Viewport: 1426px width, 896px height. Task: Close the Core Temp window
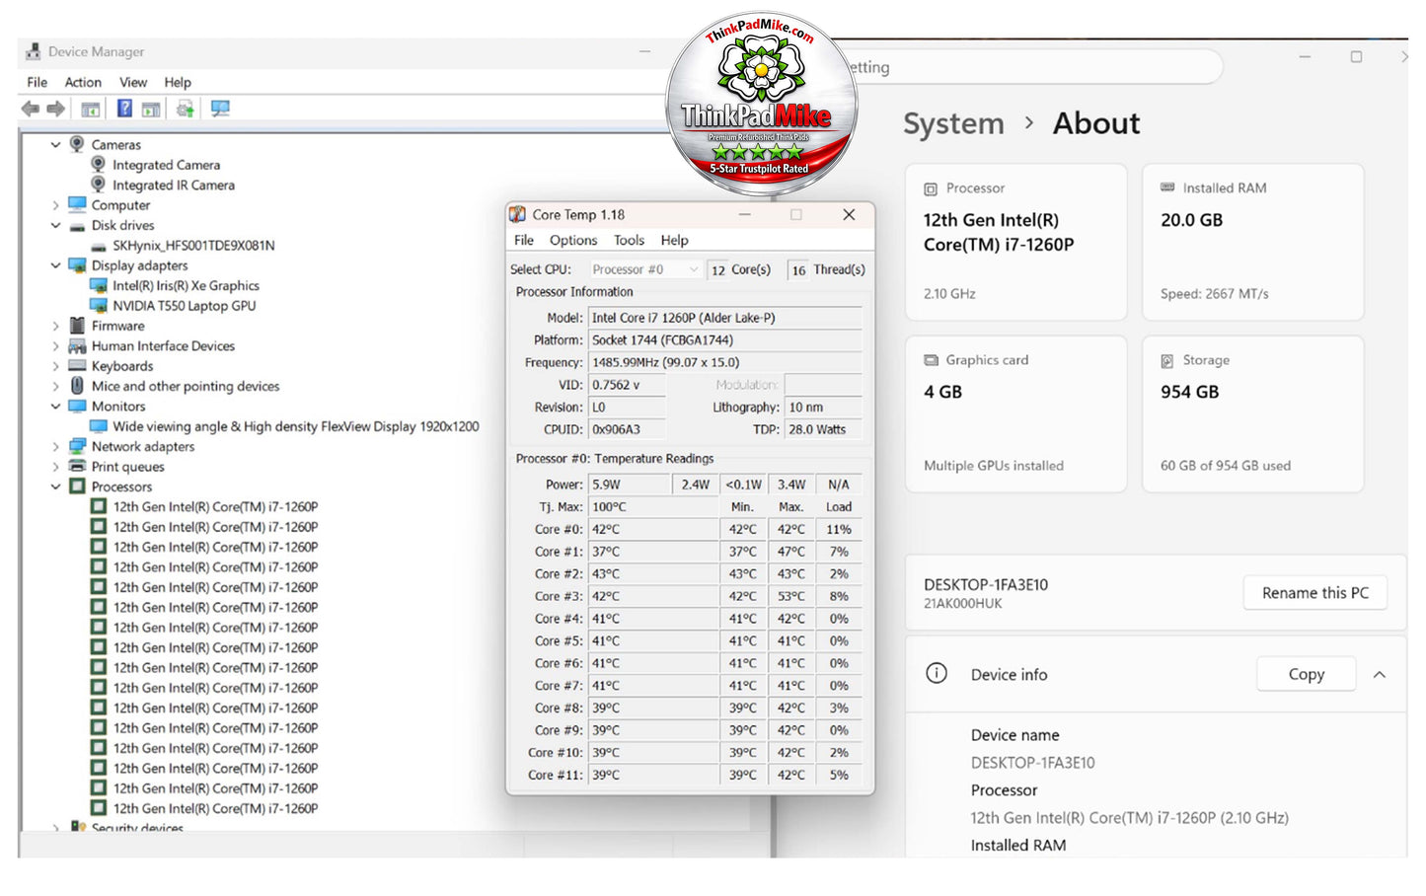point(849,214)
